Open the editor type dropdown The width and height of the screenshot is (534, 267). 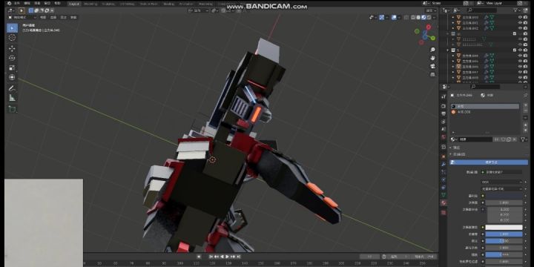coord(10,10)
